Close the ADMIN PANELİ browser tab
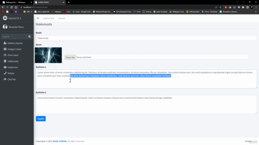The image size is (259, 145). (x=64, y=2)
